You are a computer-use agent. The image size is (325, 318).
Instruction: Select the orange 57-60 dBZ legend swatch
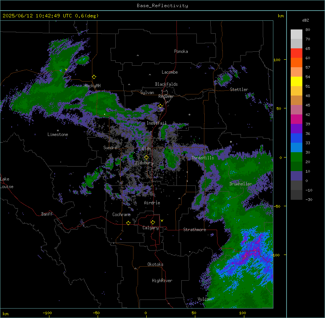tap(296, 63)
